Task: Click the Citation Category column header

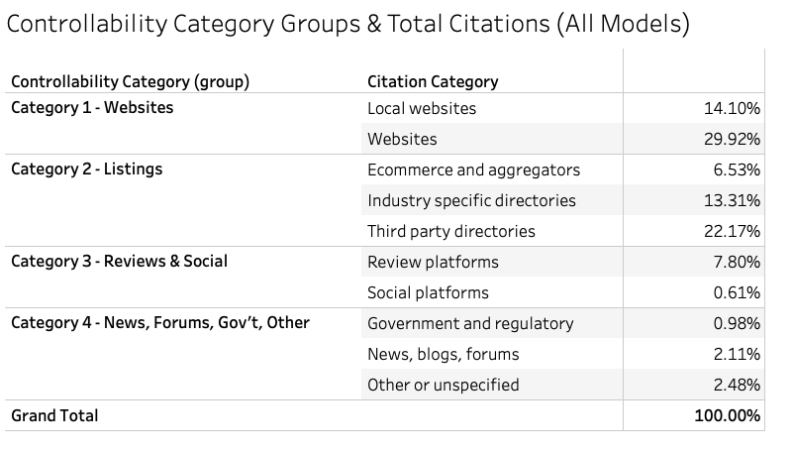Action: (433, 81)
